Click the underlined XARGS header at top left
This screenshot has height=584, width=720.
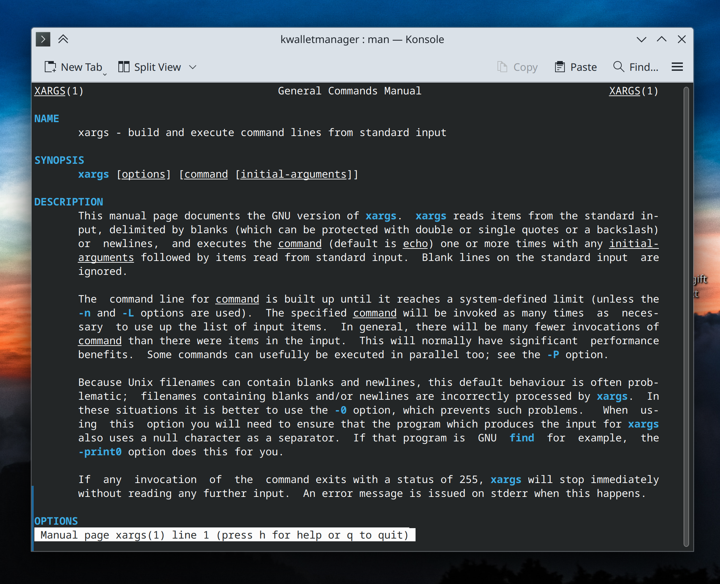click(x=50, y=91)
